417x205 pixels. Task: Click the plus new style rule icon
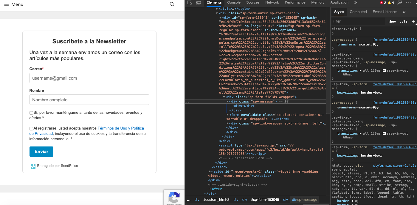point(413,21)
